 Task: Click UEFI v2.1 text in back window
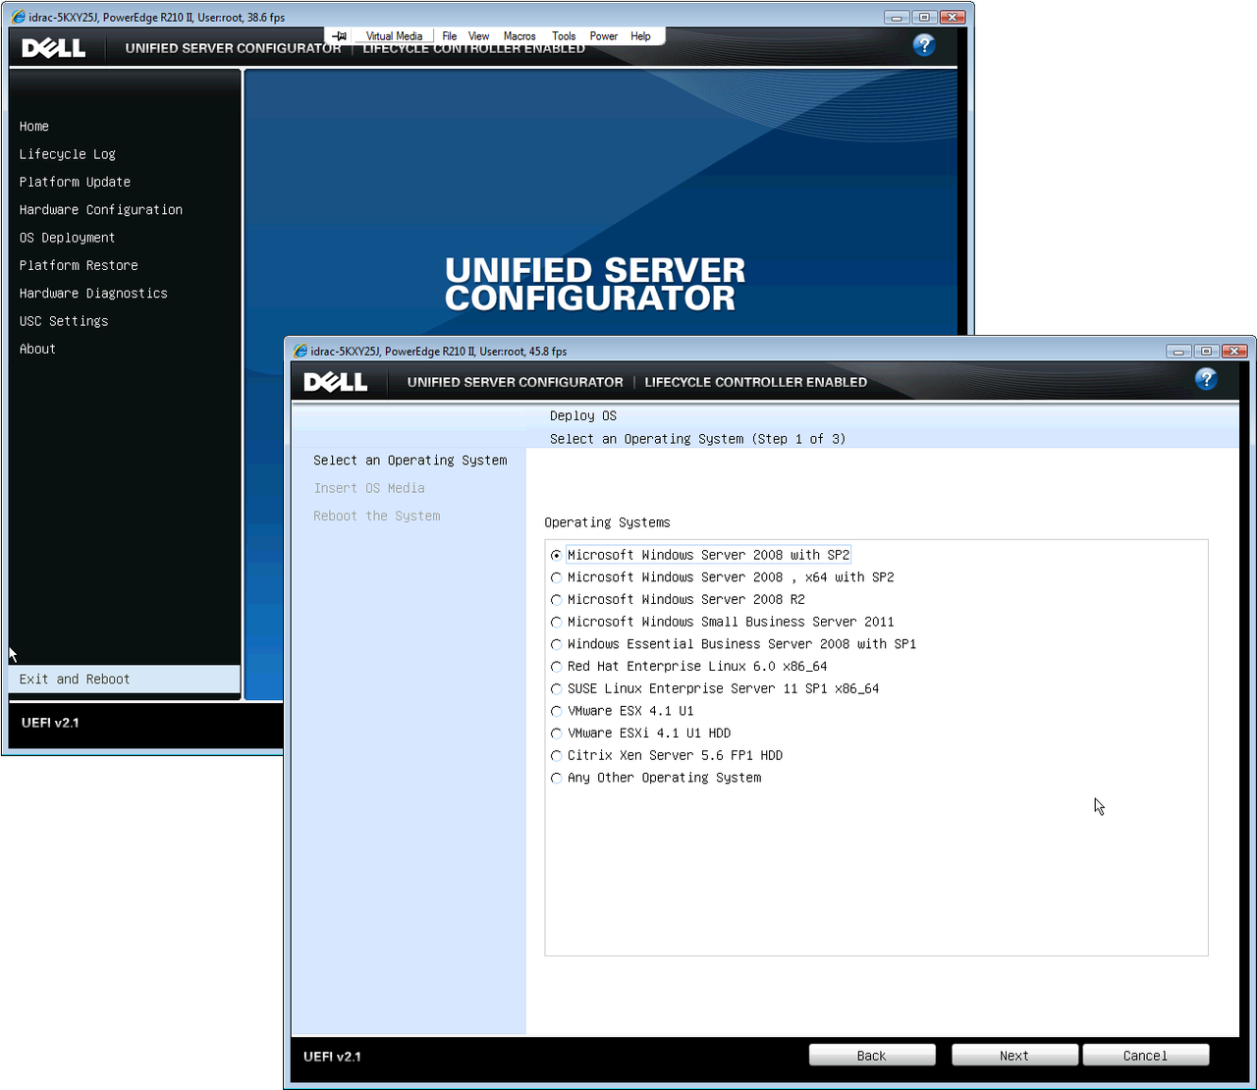tap(50, 723)
